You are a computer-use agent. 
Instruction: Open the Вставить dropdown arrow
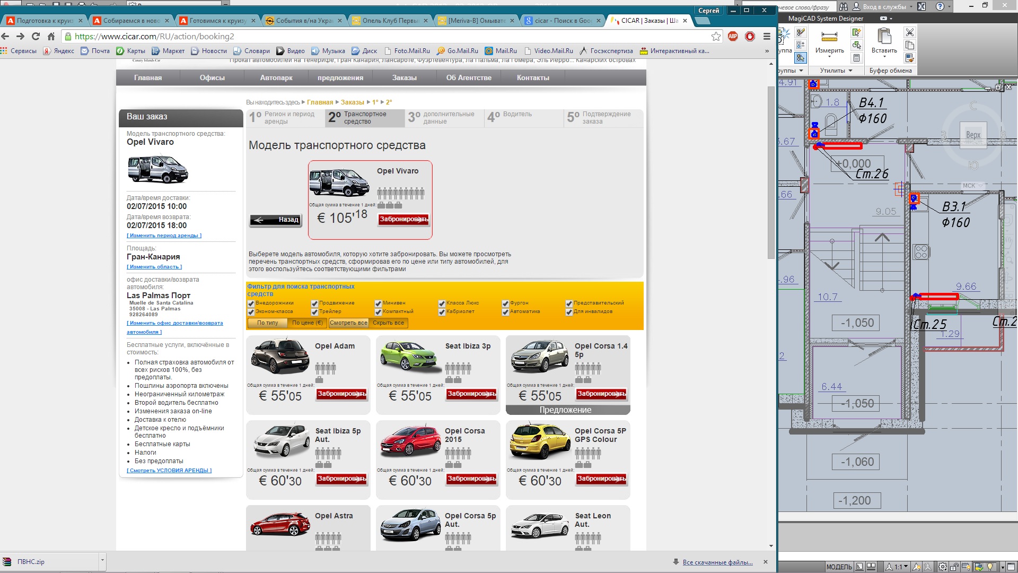(x=884, y=57)
